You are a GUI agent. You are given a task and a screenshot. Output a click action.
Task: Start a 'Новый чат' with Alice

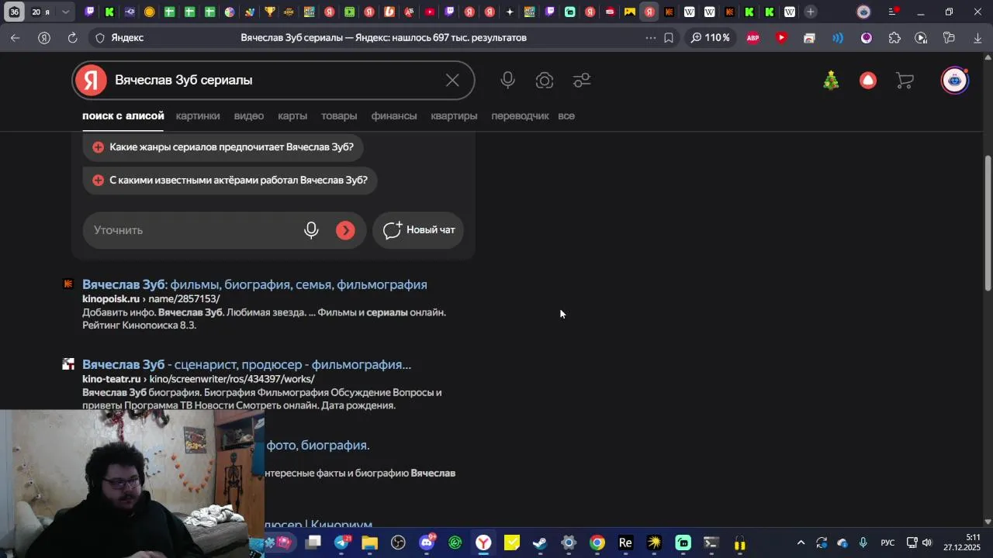[x=419, y=230]
